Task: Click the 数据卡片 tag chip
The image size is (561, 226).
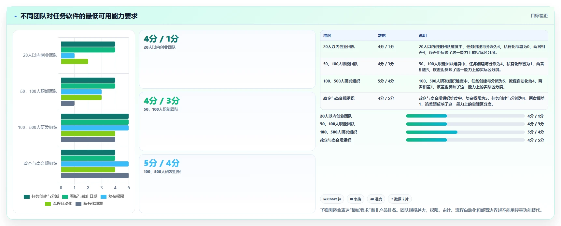Action: click(x=400, y=199)
